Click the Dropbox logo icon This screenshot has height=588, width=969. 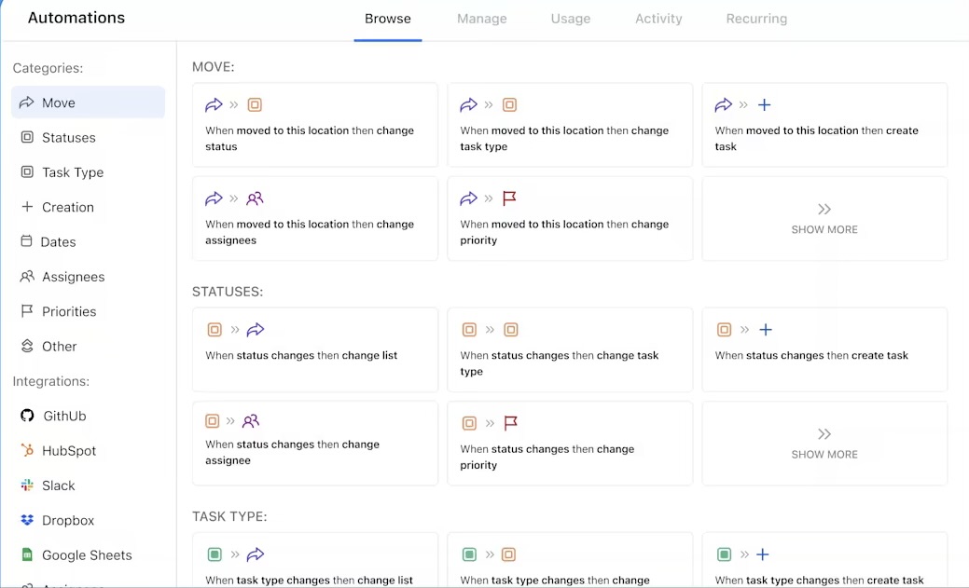click(x=27, y=520)
